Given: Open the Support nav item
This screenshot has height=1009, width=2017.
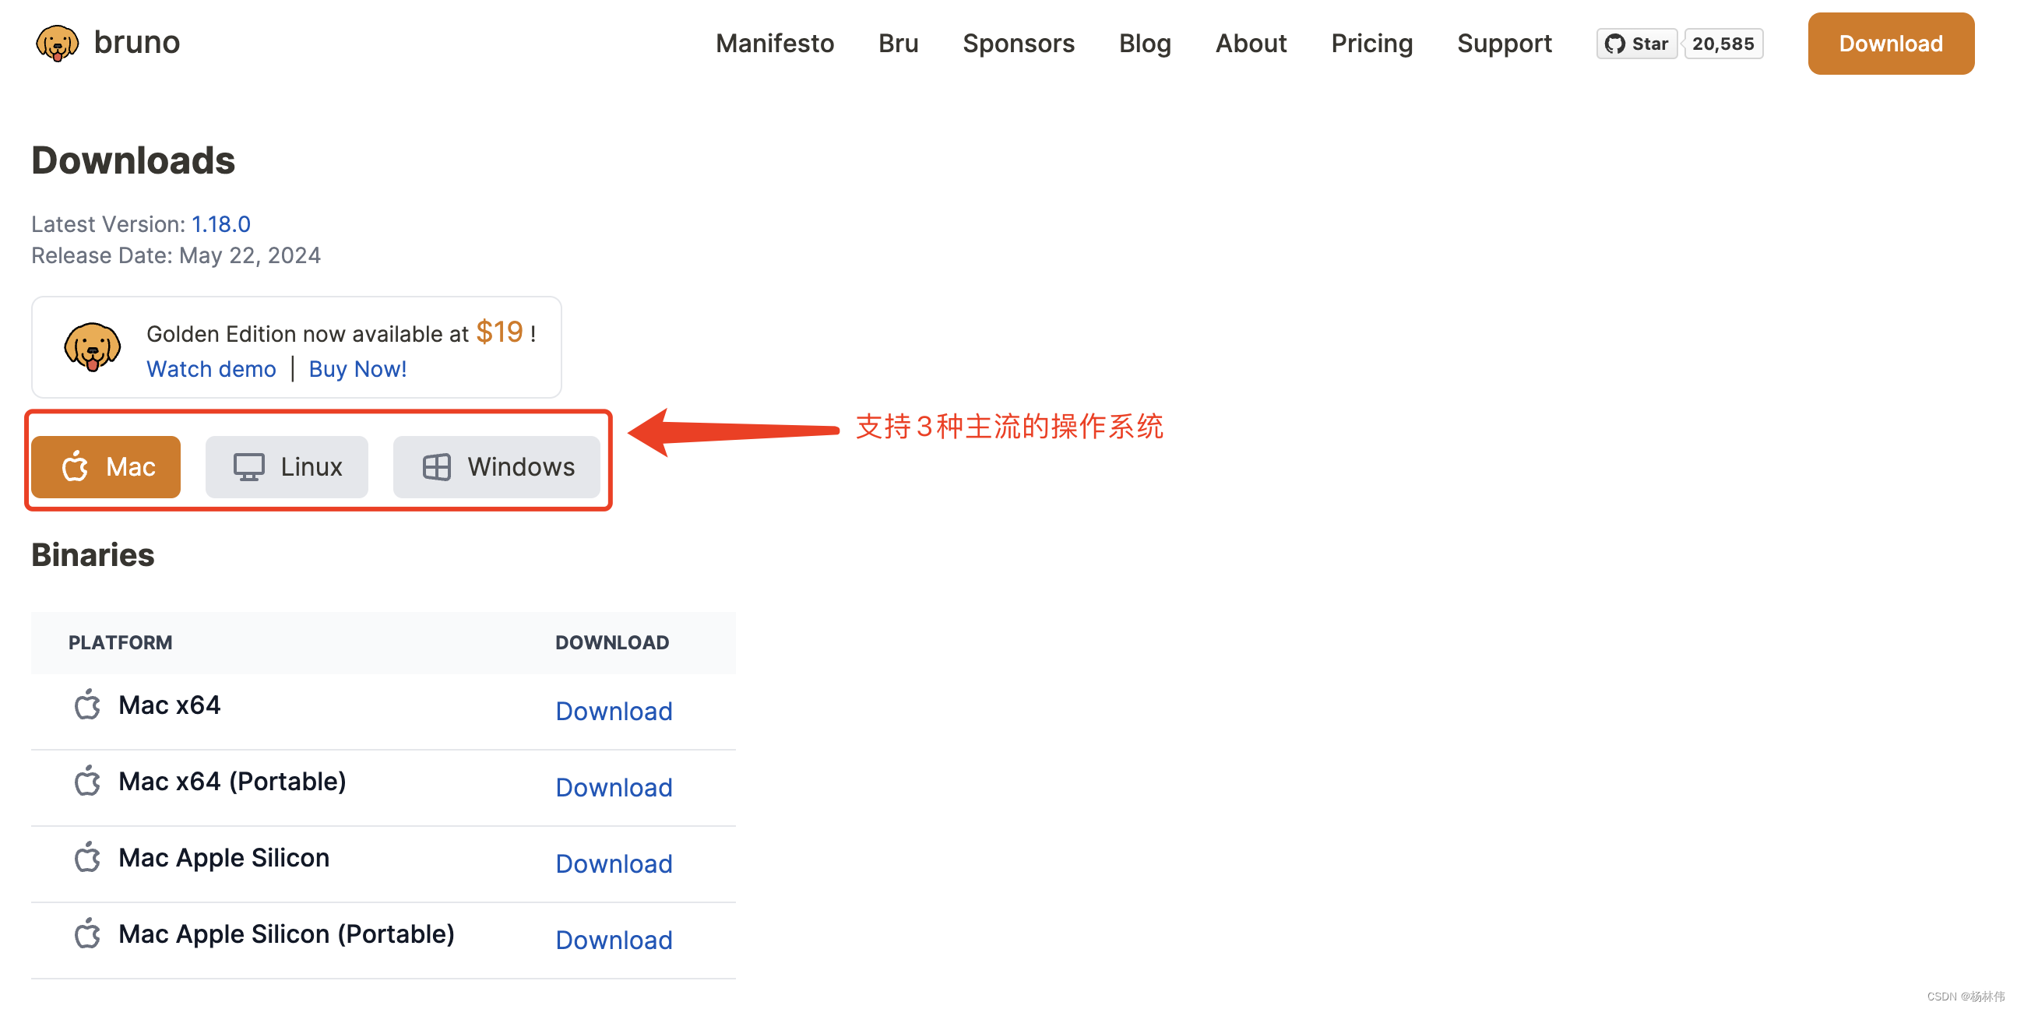Looking at the screenshot, I should click(1504, 44).
